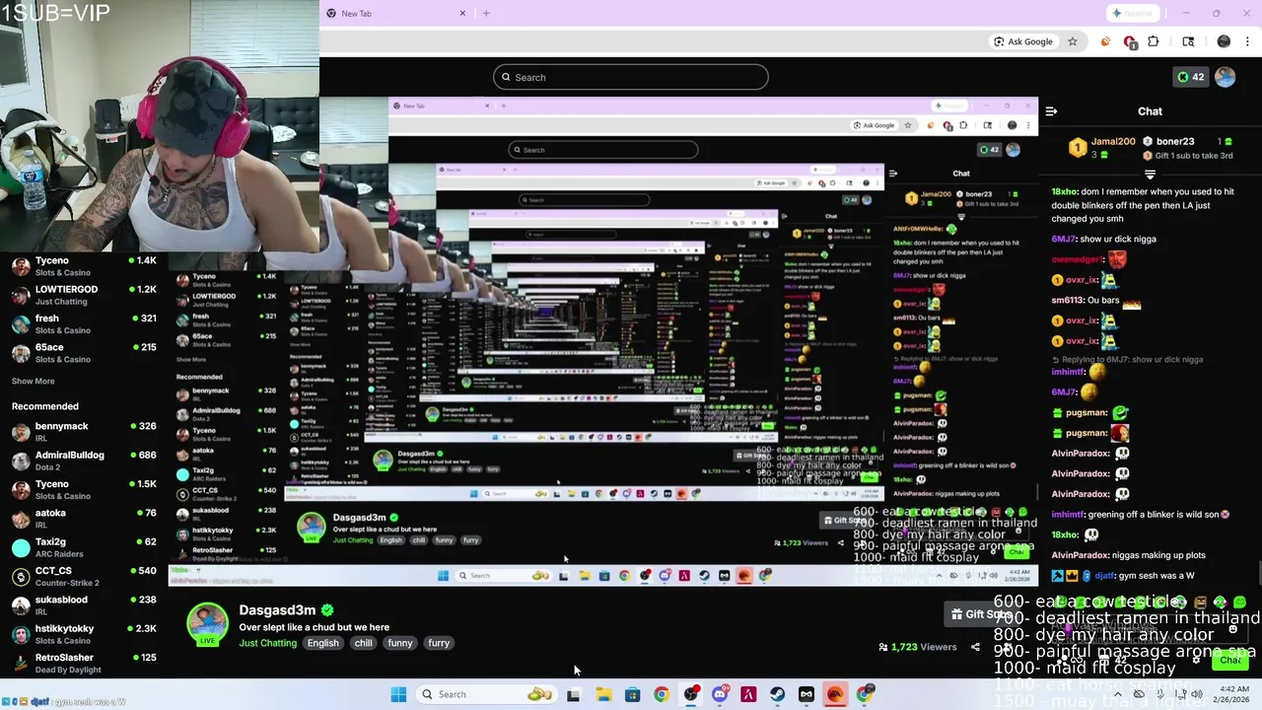Click the Ask Google button

pos(1023,41)
